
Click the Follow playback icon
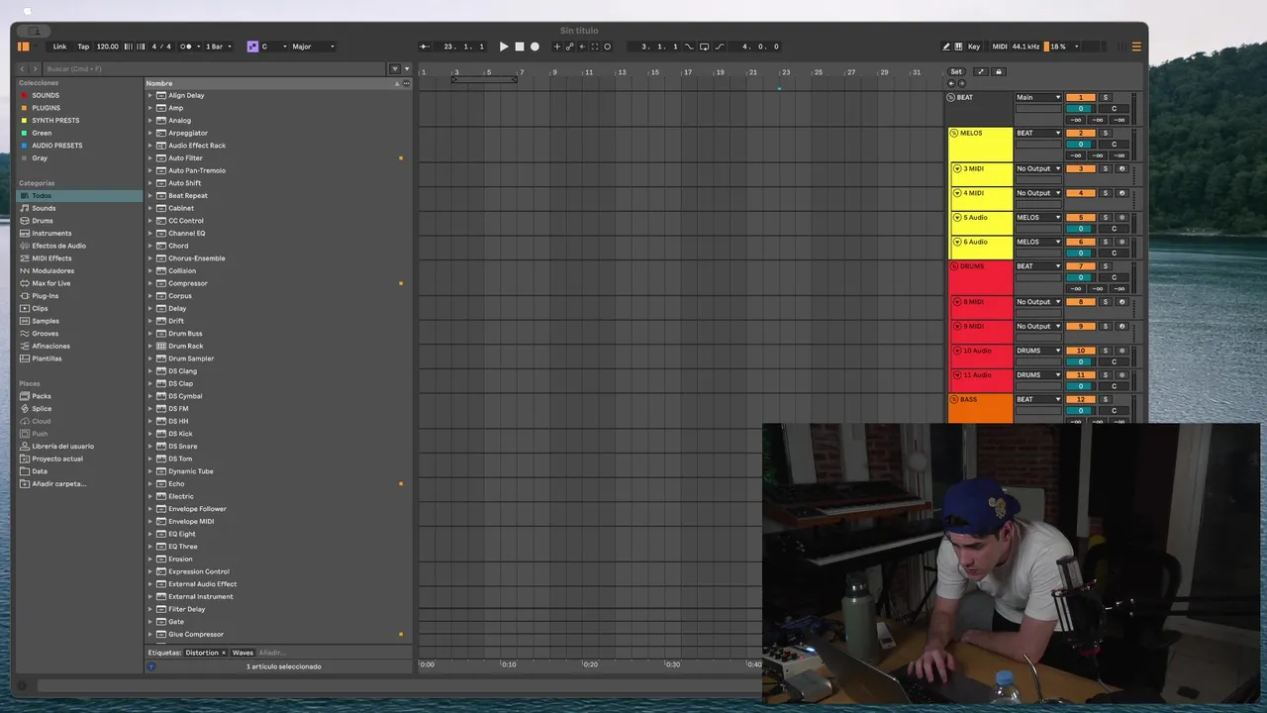[425, 47]
